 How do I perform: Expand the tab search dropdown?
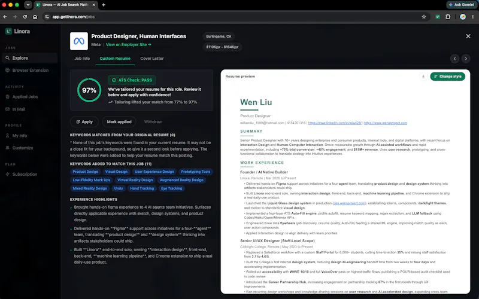28,5
